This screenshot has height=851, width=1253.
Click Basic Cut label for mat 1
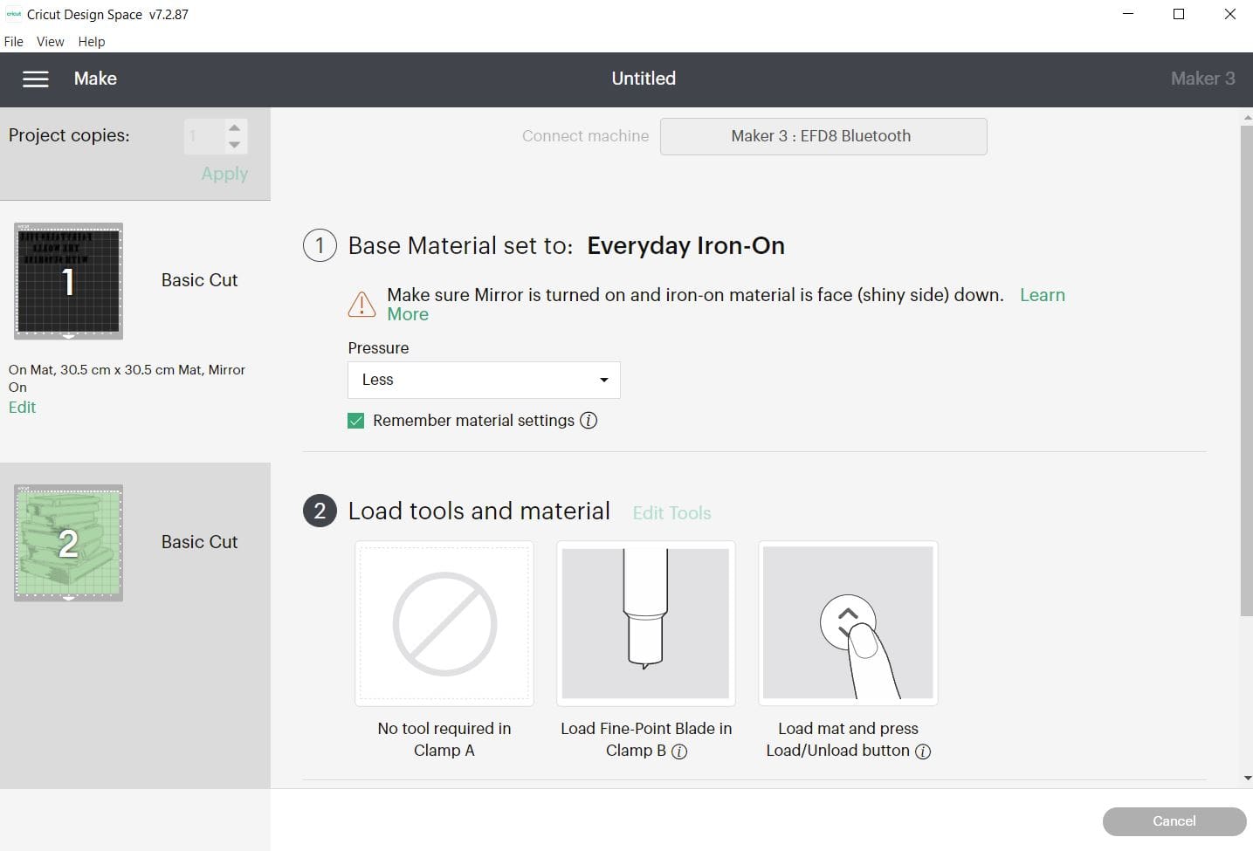199,280
